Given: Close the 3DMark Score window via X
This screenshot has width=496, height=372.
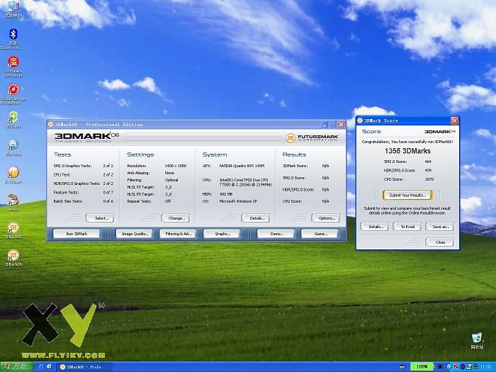Looking at the screenshot, I should pyautogui.click(x=454, y=120).
